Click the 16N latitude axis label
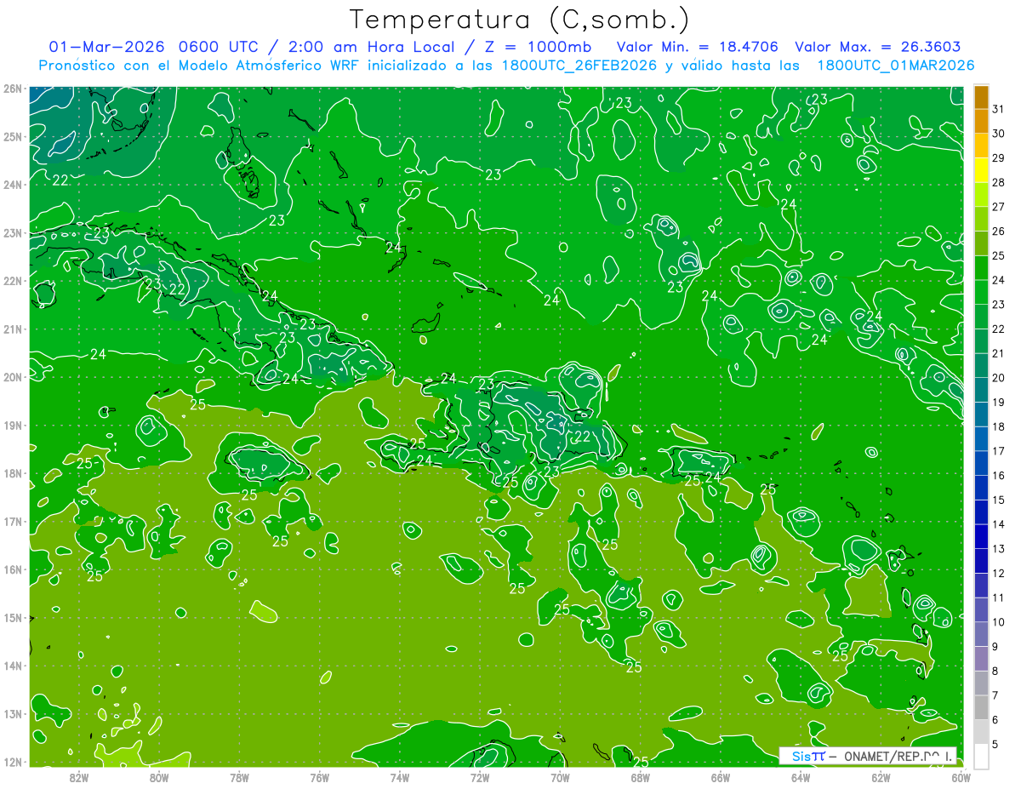 [x=12, y=569]
